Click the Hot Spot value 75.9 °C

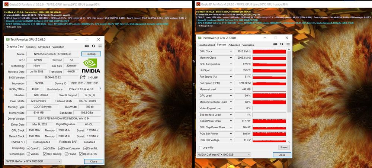click(243, 70)
